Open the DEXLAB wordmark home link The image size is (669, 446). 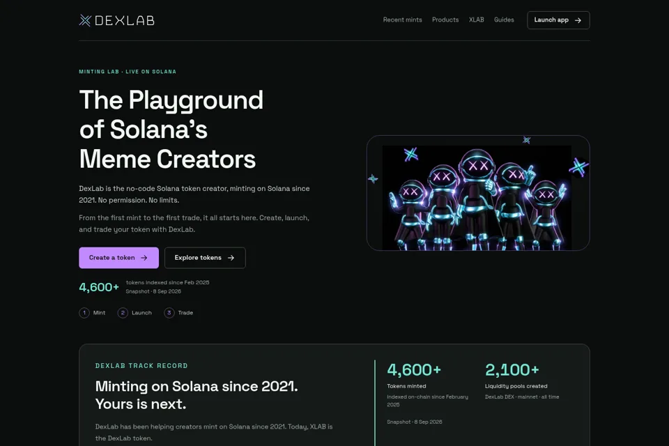125,20
